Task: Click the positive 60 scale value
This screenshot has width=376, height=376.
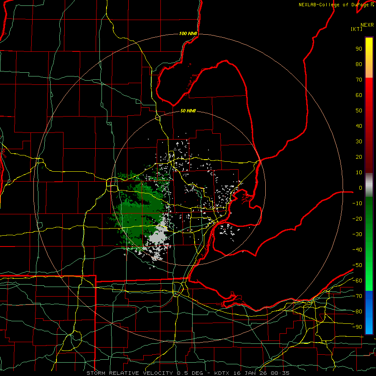Action: tap(359, 95)
